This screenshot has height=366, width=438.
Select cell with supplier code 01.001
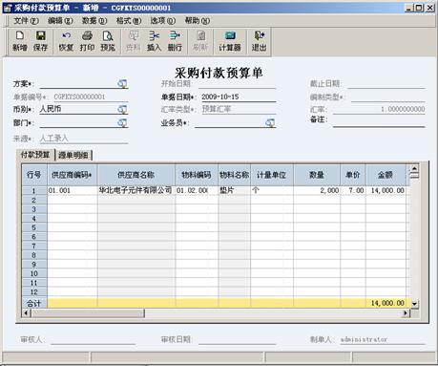73,190
